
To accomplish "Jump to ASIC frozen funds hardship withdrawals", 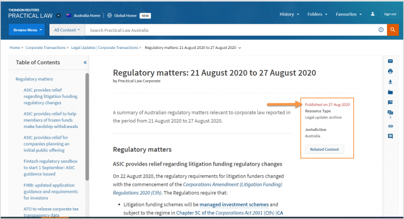I will tap(51, 120).
